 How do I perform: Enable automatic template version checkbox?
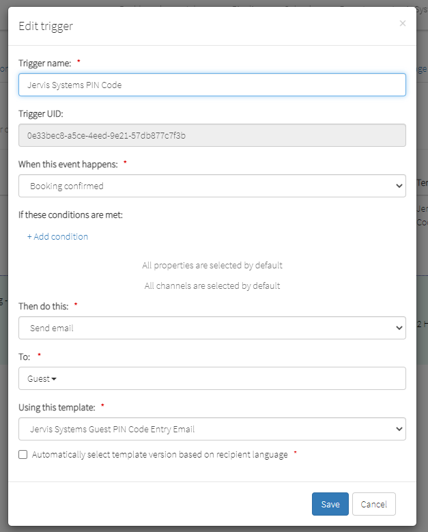tap(23, 455)
